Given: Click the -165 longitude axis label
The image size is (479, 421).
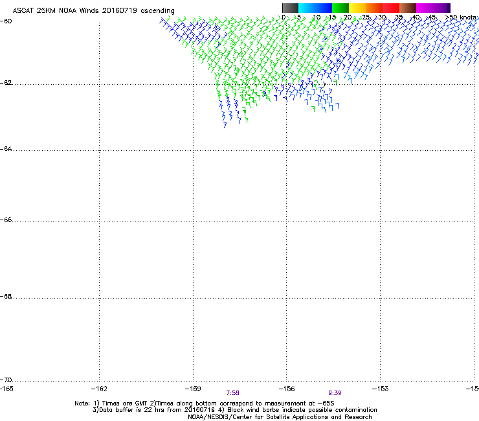Looking at the screenshot, I should click(6, 389).
